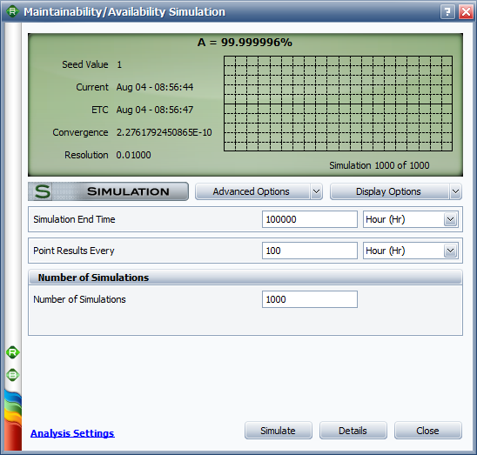This screenshot has width=477, height=455.
Task: Click the green R icon in sidebar
Action: tap(13, 353)
